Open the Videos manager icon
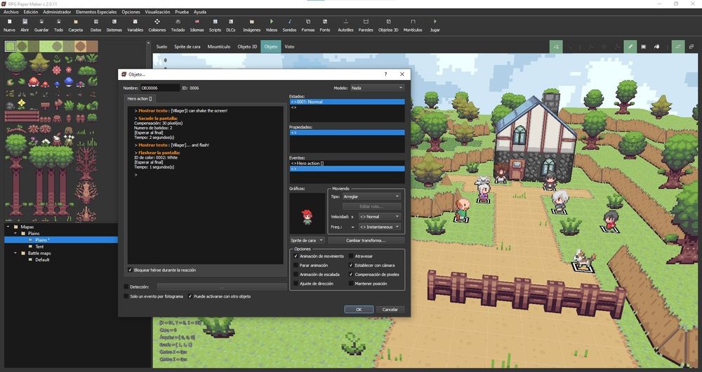This screenshot has width=702, height=372. (x=271, y=21)
